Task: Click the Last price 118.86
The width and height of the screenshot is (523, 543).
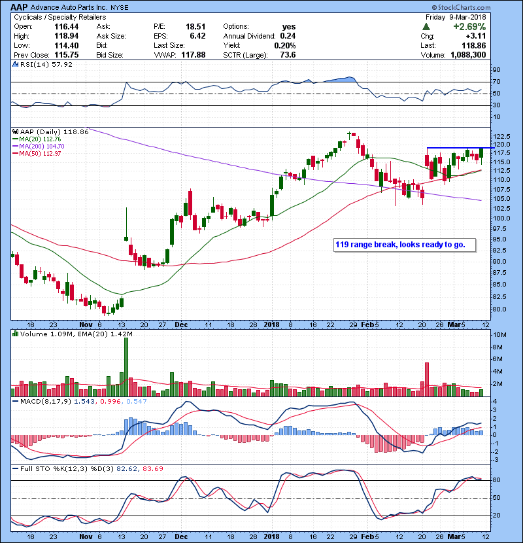Action: 474,45
